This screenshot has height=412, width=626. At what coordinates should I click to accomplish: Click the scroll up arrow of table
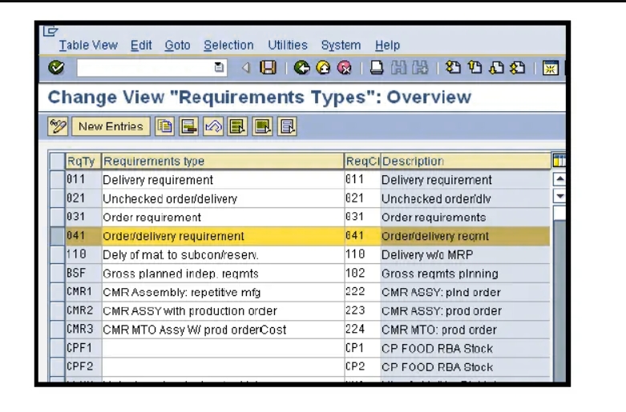[559, 179]
